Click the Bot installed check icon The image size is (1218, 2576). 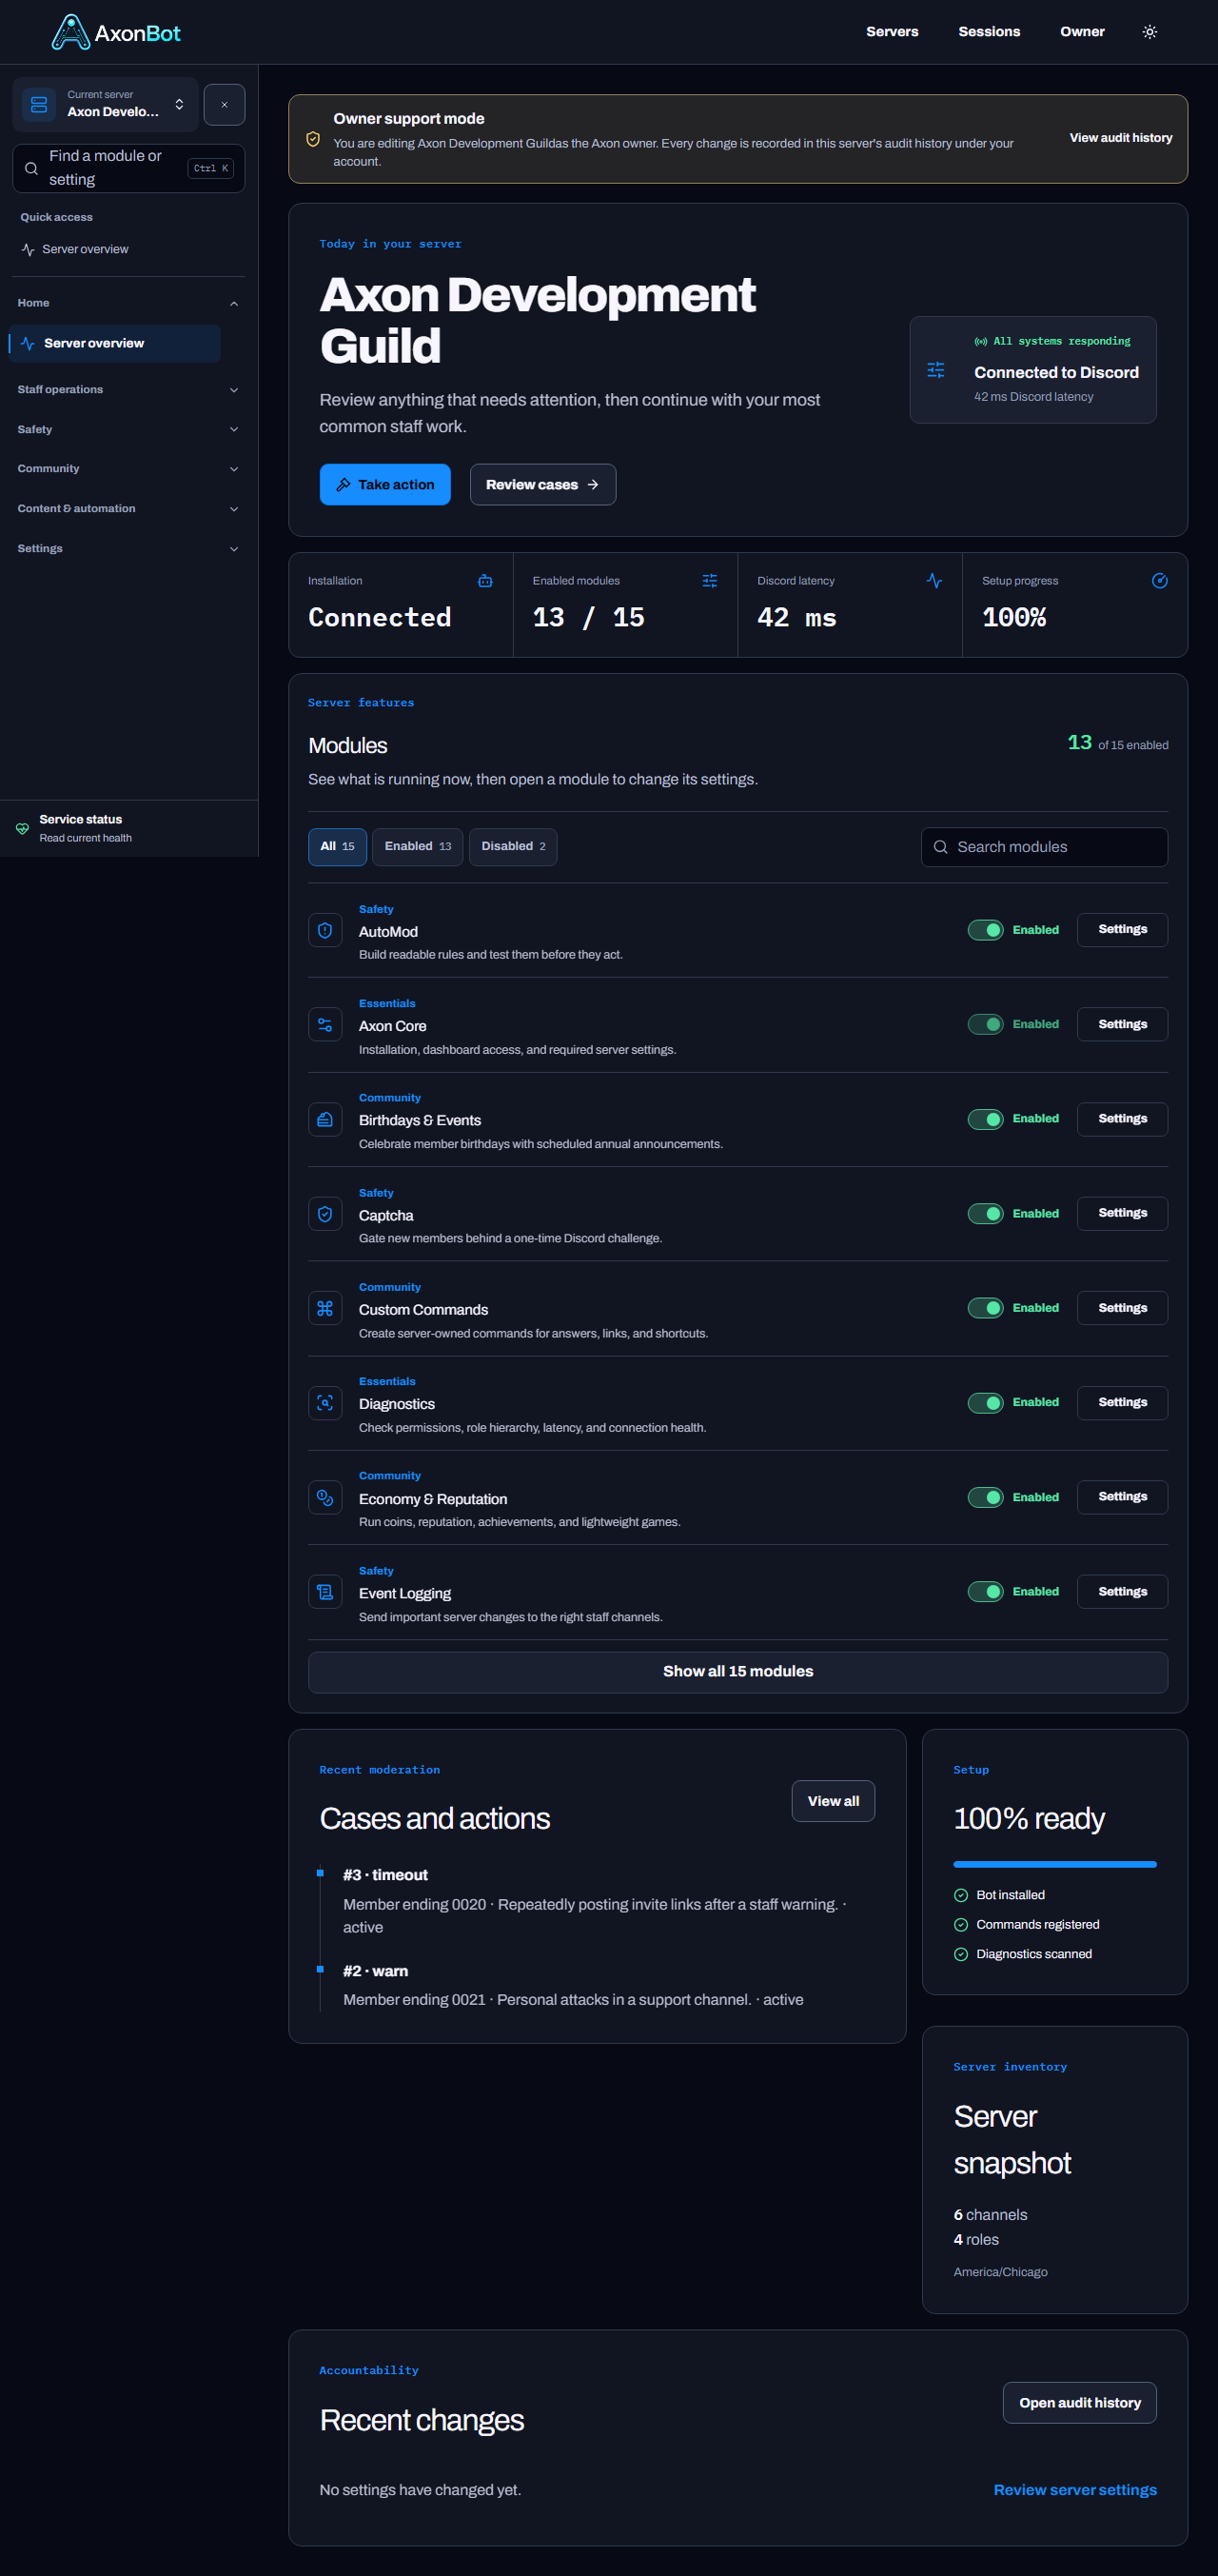click(x=961, y=1895)
